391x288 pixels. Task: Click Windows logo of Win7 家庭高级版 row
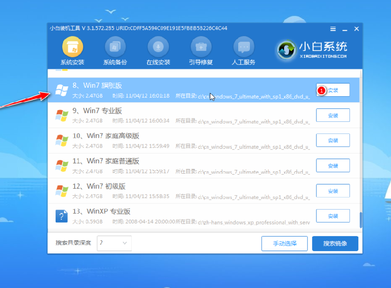[x=62, y=140]
